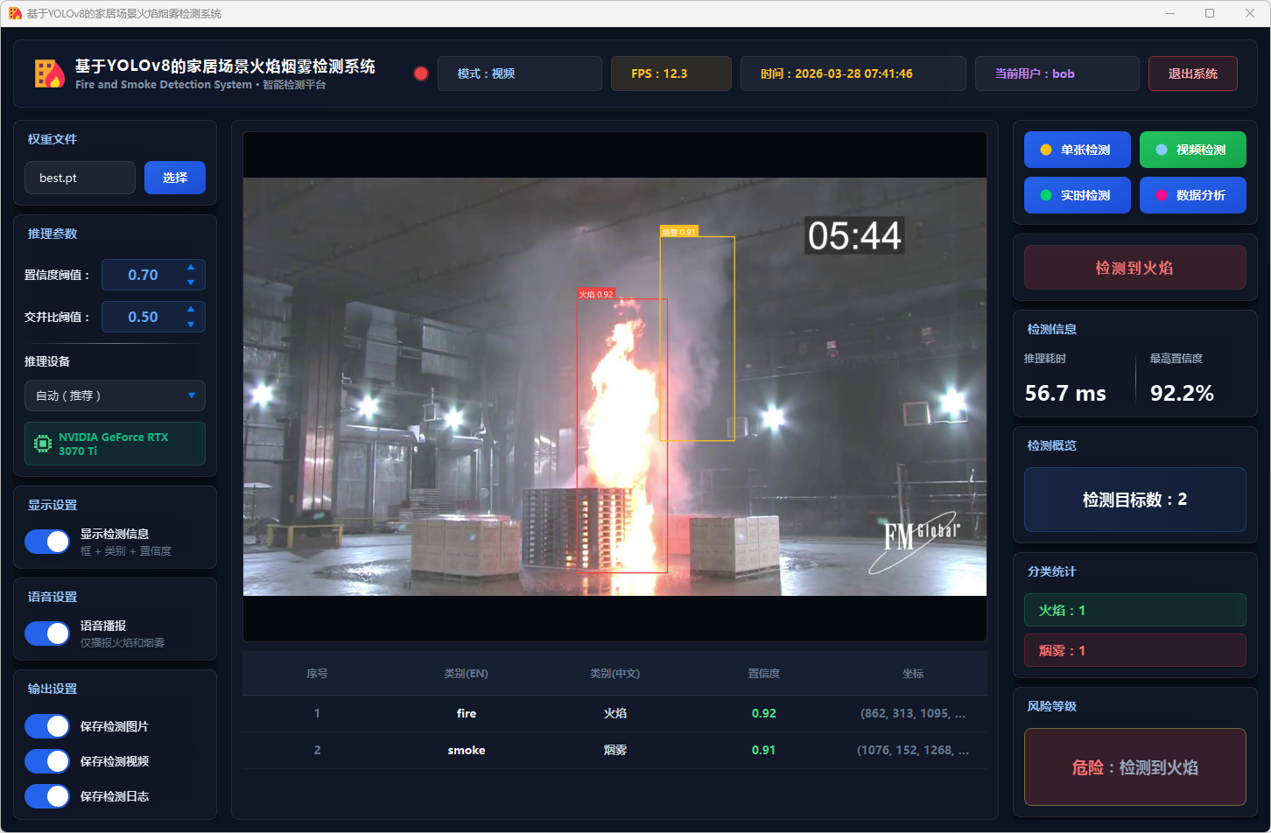This screenshot has height=833, width=1271.
Task: Toggle the save detection video switch
Action: point(47,761)
